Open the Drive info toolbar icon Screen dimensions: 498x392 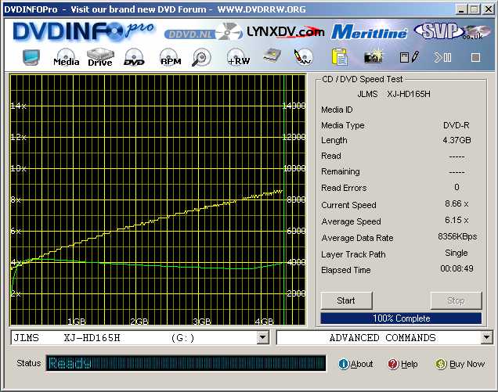point(100,58)
